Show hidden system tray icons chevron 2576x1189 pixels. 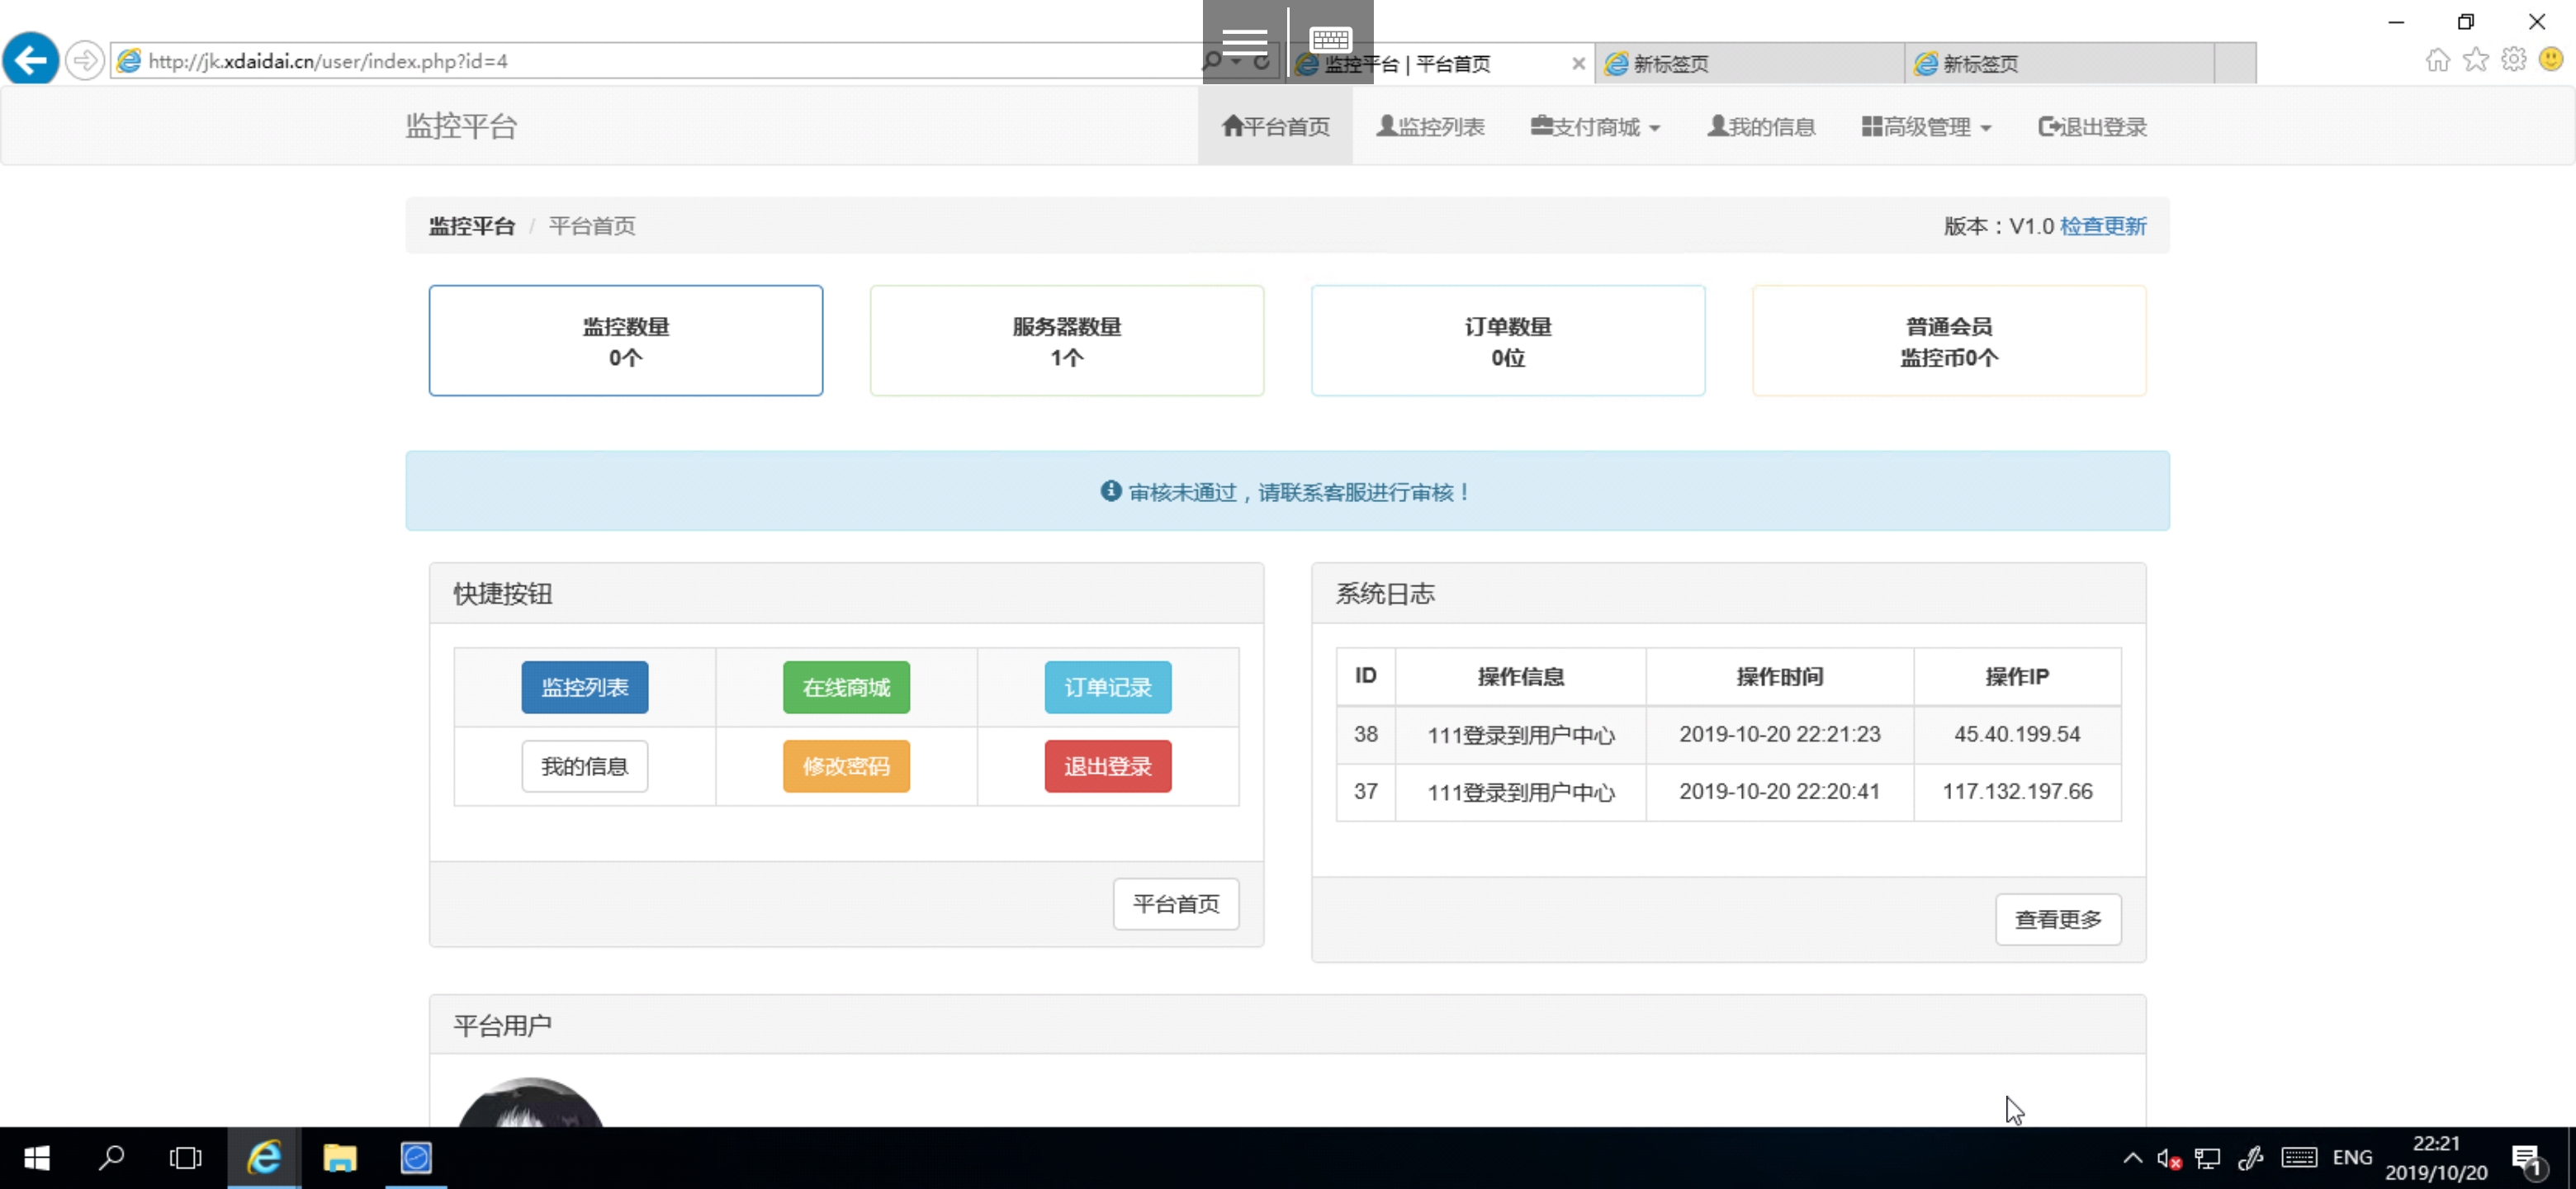click(x=2132, y=1158)
